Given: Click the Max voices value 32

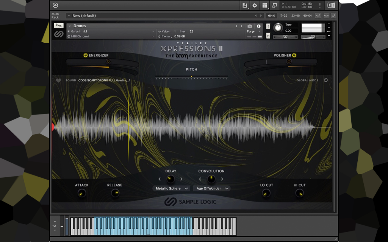Looking at the screenshot, I should (191, 31).
